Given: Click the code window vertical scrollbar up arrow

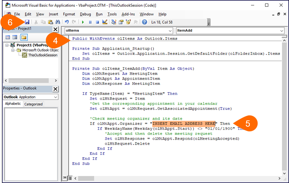Looking at the screenshot, I should (x=284, y=40).
